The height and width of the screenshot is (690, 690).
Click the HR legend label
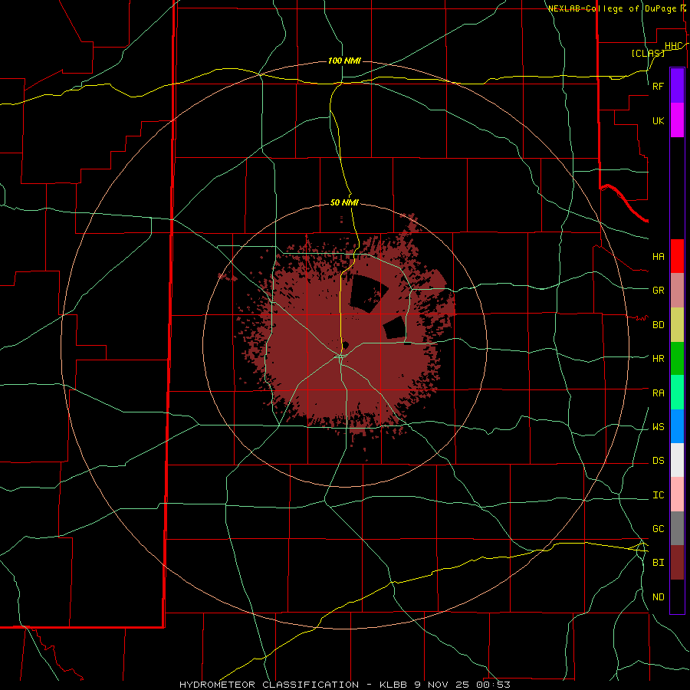pyautogui.click(x=658, y=358)
